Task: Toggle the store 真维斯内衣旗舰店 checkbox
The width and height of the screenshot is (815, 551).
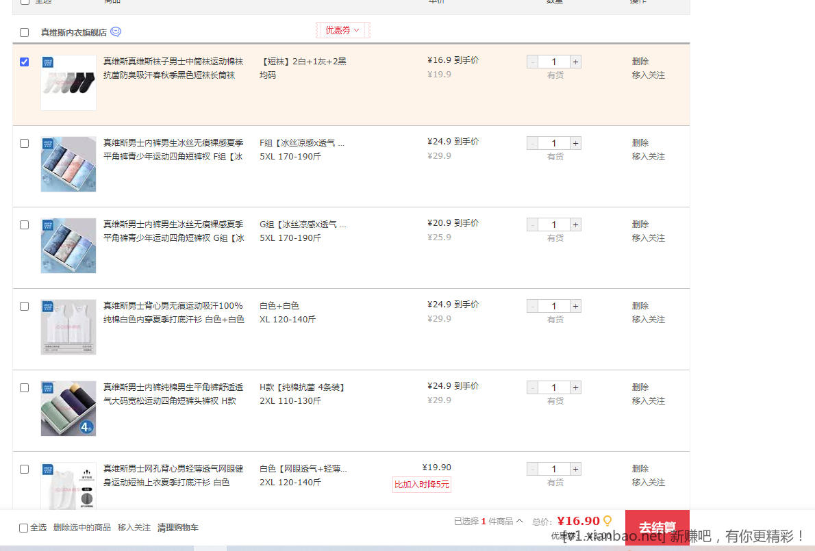Action: click(x=25, y=33)
